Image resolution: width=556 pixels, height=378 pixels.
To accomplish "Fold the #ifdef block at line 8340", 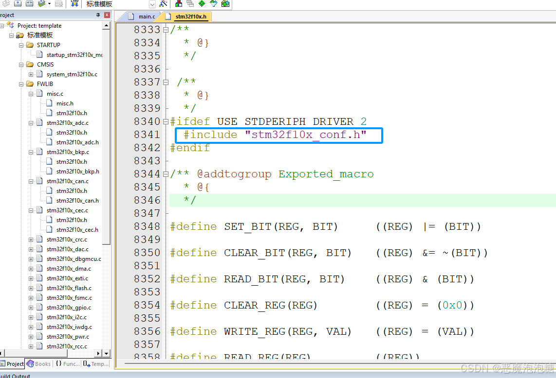I will pyautogui.click(x=166, y=121).
